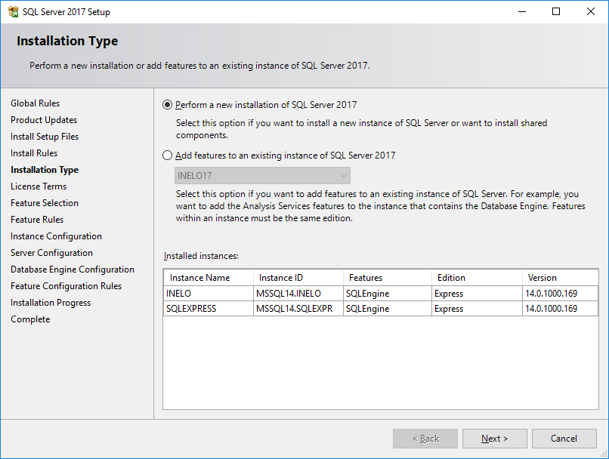Jump to Database Engine Configuration step
609x459 pixels.
pos(73,270)
